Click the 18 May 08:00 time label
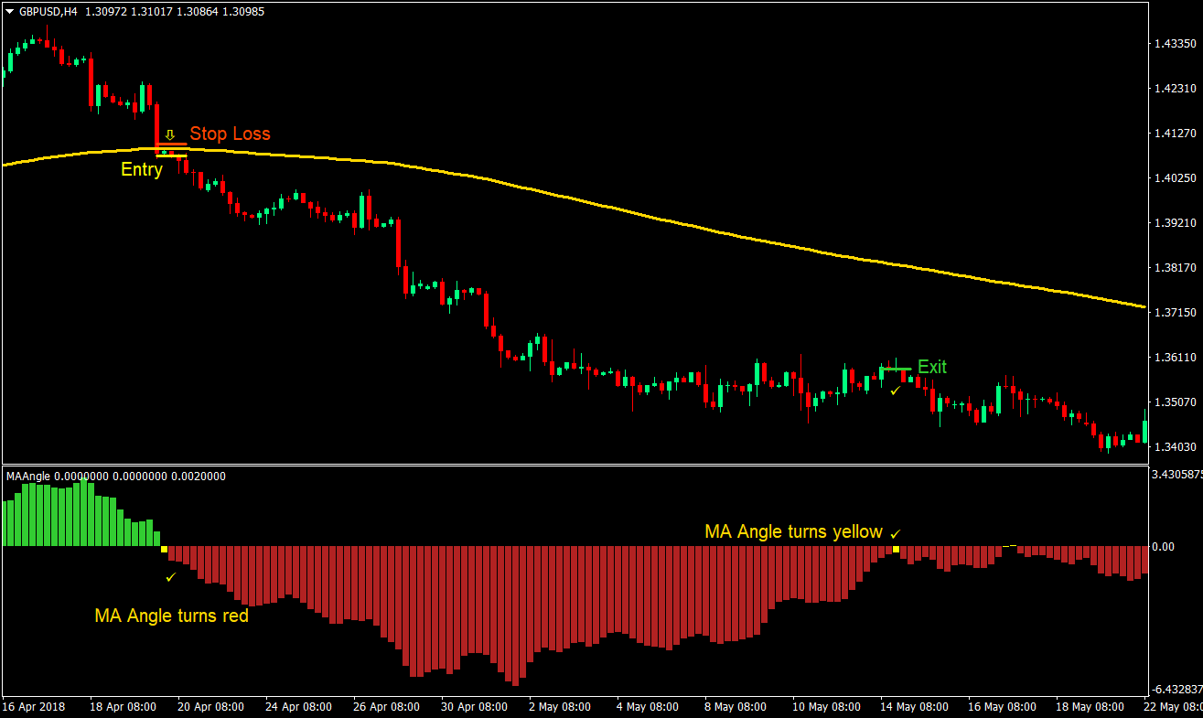Viewport: 1203px width, 718px height. pyautogui.click(x=1089, y=707)
